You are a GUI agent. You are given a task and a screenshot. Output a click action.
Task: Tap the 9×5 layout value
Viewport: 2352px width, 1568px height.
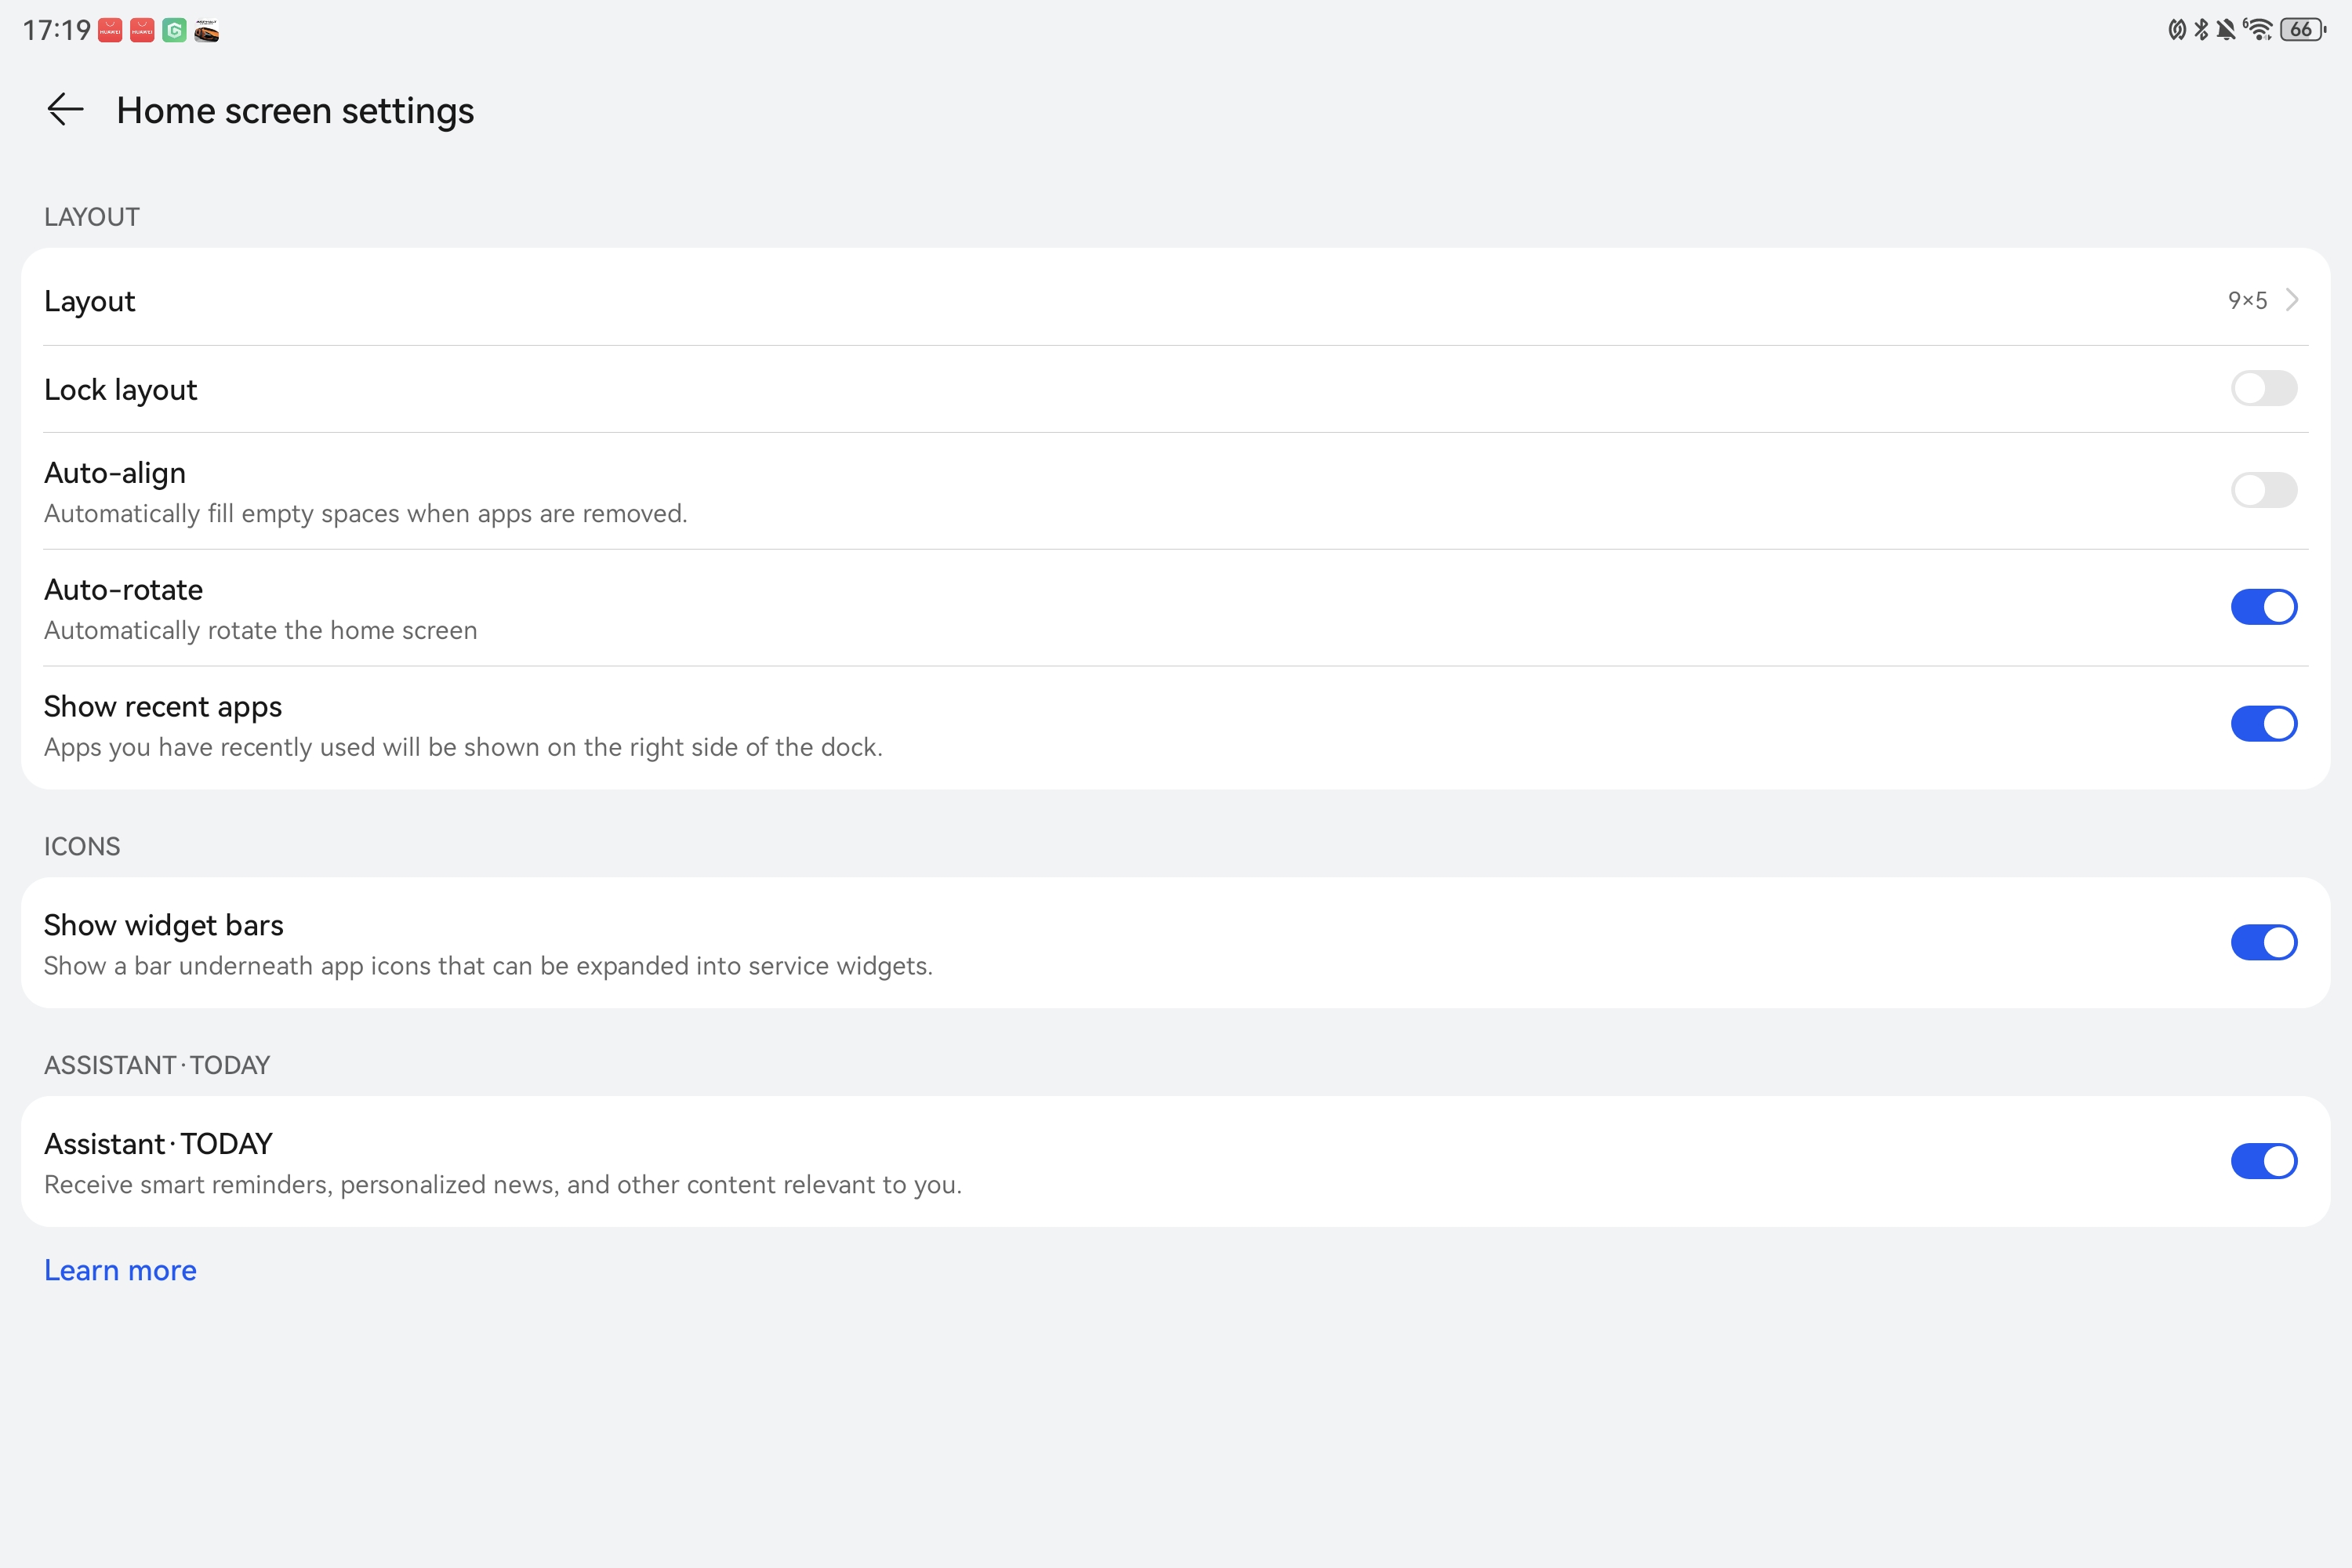pos(2247,300)
